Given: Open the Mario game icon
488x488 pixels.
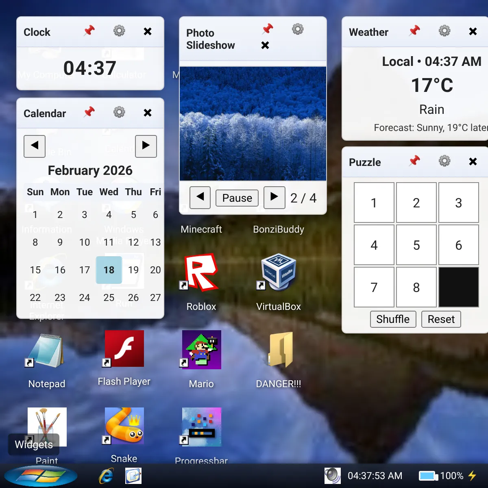Looking at the screenshot, I should 201,350.
